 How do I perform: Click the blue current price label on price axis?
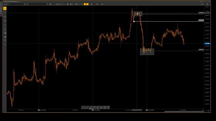coord(207,43)
